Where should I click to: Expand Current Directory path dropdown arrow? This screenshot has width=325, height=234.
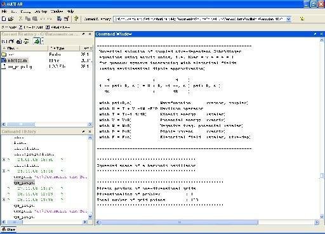pos(288,19)
